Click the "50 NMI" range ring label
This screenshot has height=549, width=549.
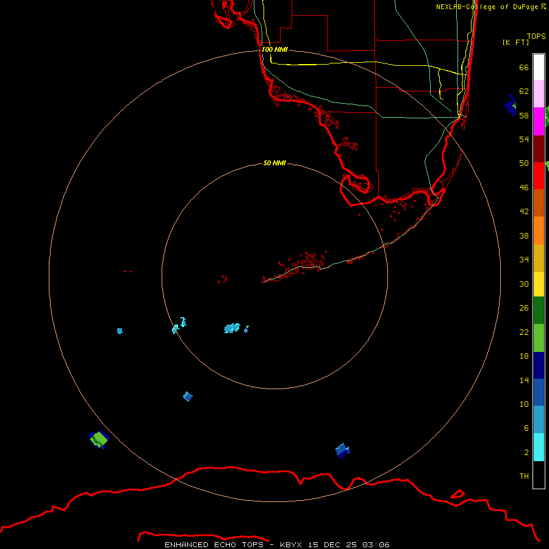click(274, 163)
